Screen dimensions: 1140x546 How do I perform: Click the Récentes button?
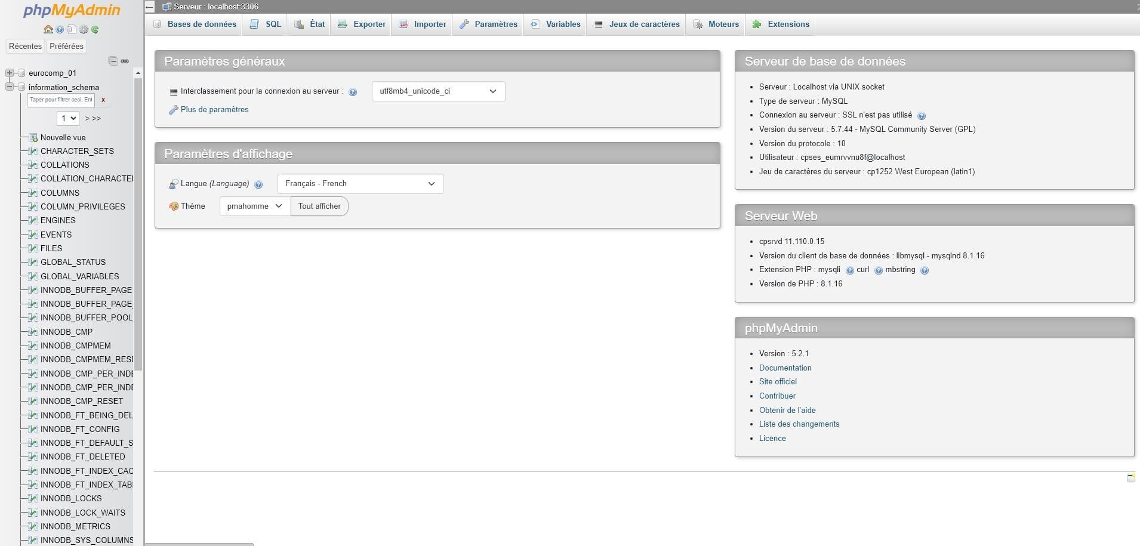point(25,46)
